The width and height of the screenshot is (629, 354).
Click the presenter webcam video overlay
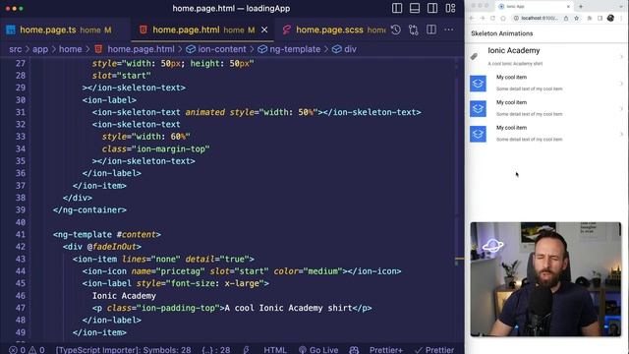point(545,279)
